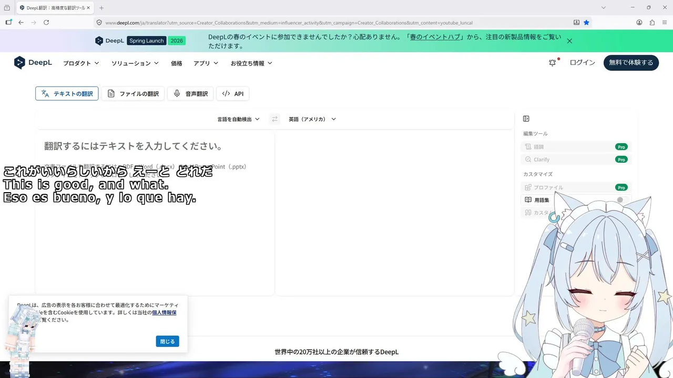The image size is (673, 378).
Task: Bookmark star in the address bar
Action: coord(586,23)
